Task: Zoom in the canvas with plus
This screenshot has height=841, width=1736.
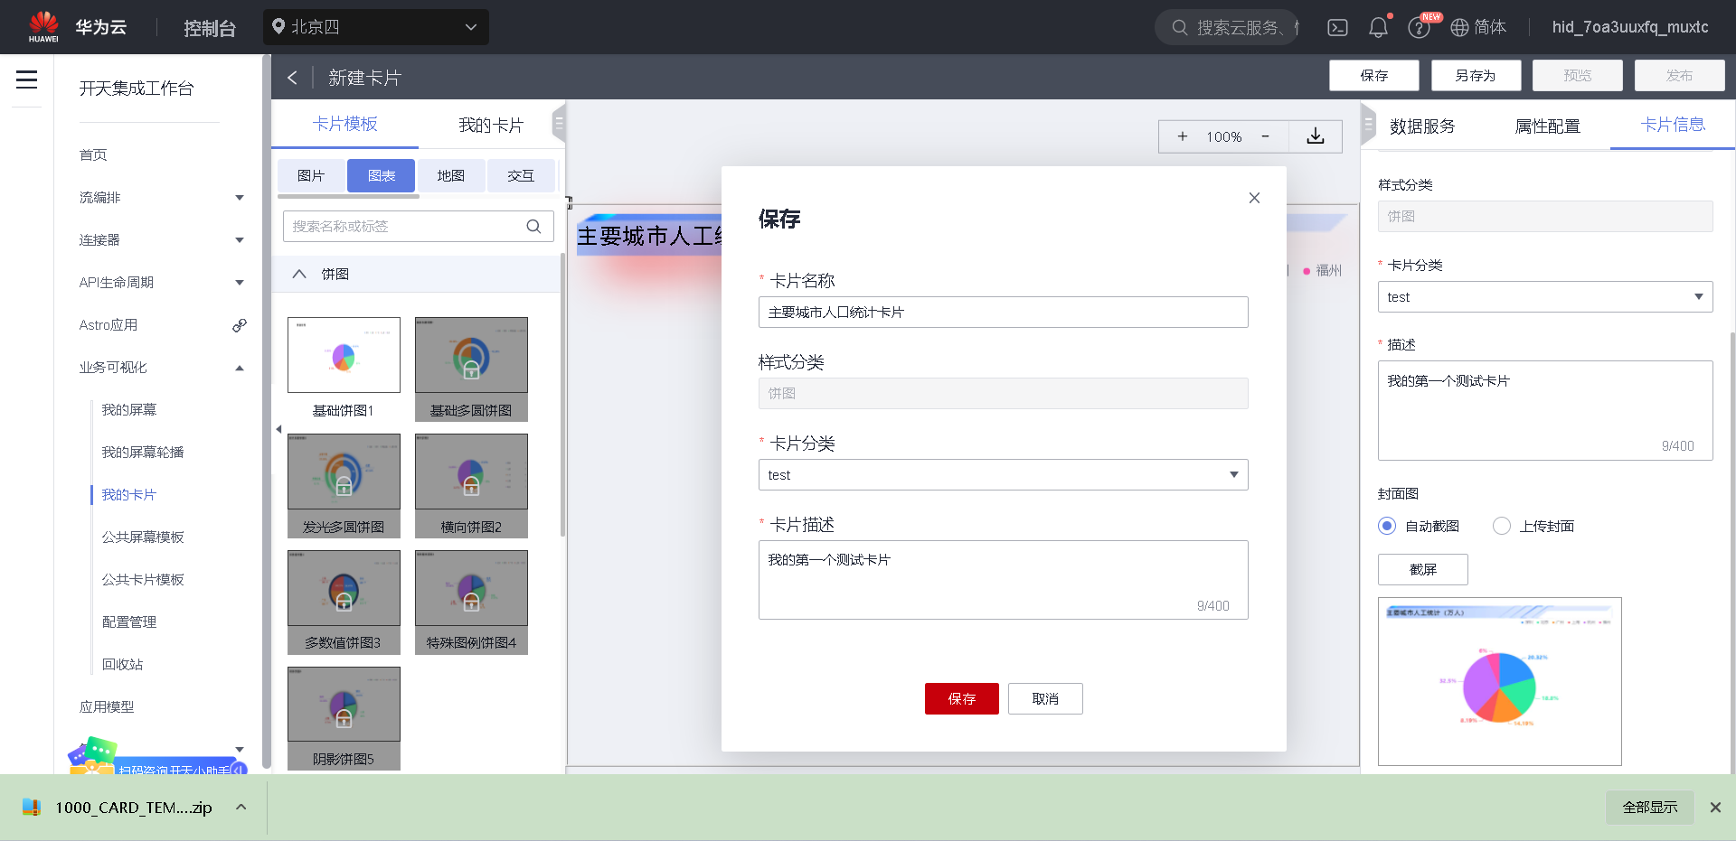Action: (x=1182, y=136)
